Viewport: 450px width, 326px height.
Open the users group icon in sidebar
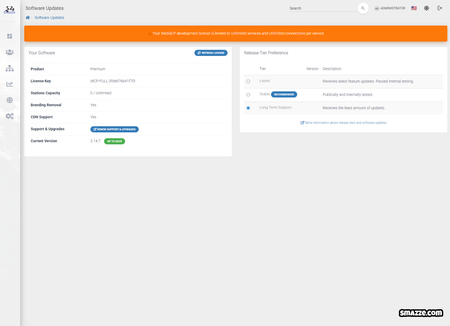click(x=10, y=52)
